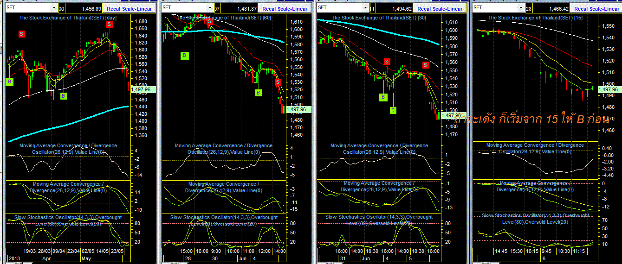Open the SET symbol dropdown in day chart
Screen dimensions: 622x264
point(54,8)
